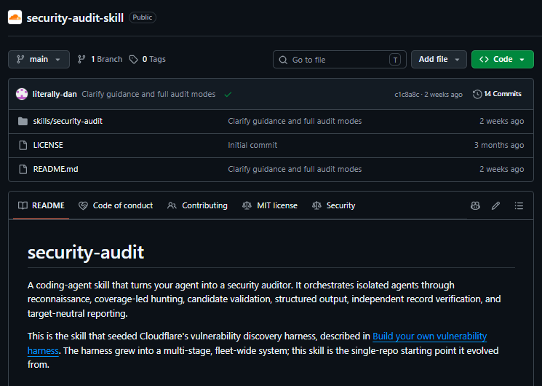Click '2 weeks ago' on skills/security-audit row
The height and width of the screenshot is (386, 542).
click(501, 121)
